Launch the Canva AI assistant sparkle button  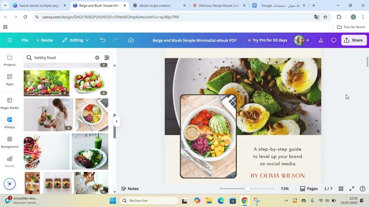(10, 184)
